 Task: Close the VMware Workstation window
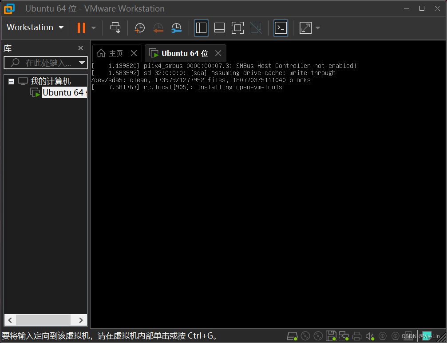coord(437,8)
